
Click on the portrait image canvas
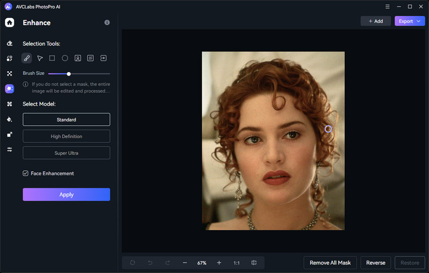(273, 141)
